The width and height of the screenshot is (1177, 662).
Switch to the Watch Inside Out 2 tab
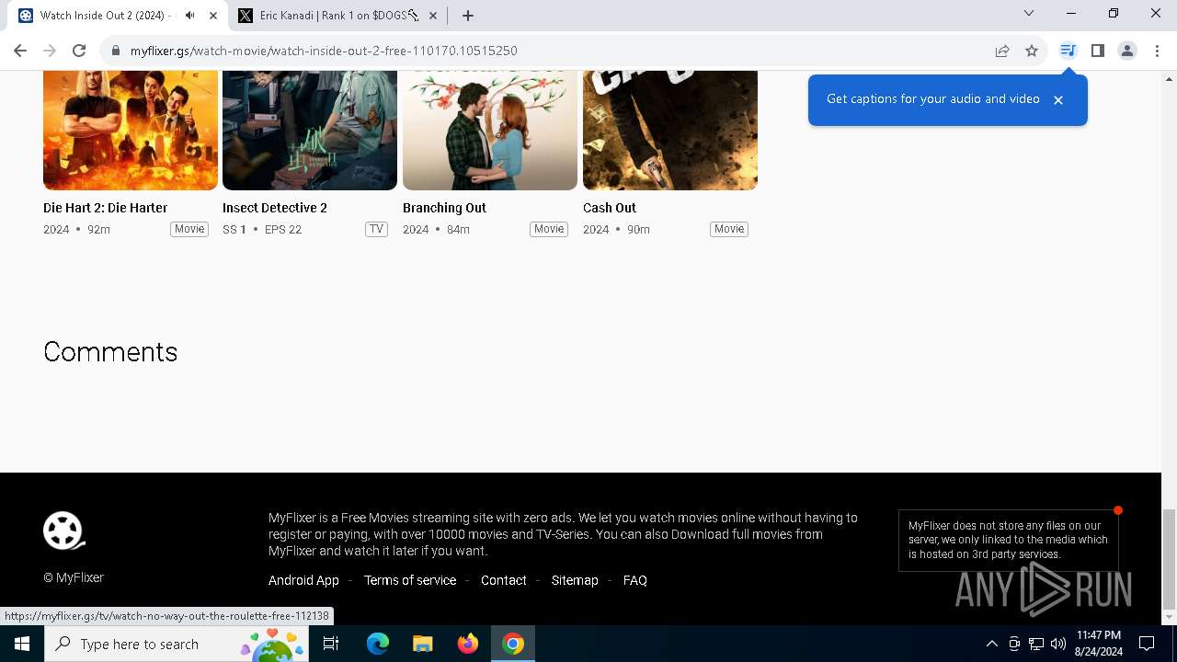[120, 16]
